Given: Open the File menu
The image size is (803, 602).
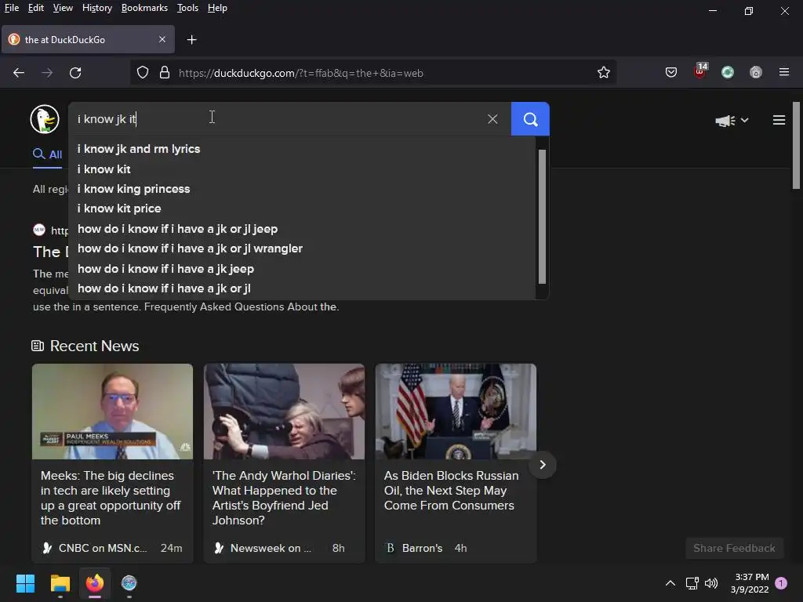Looking at the screenshot, I should tap(11, 8).
